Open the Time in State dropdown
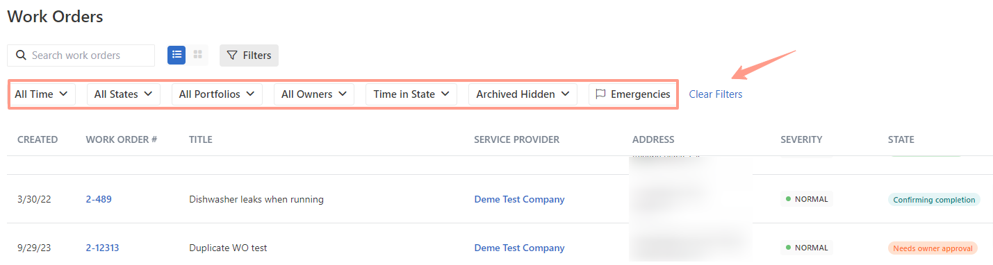This screenshot has width=993, height=265. [411, 94]
